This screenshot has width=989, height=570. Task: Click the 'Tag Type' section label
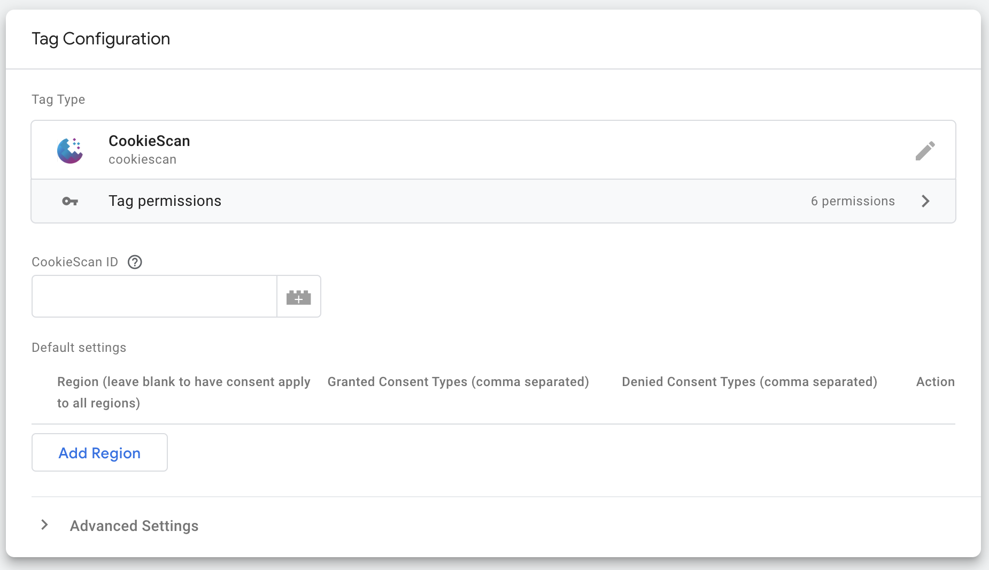click(x=58, y=100)
